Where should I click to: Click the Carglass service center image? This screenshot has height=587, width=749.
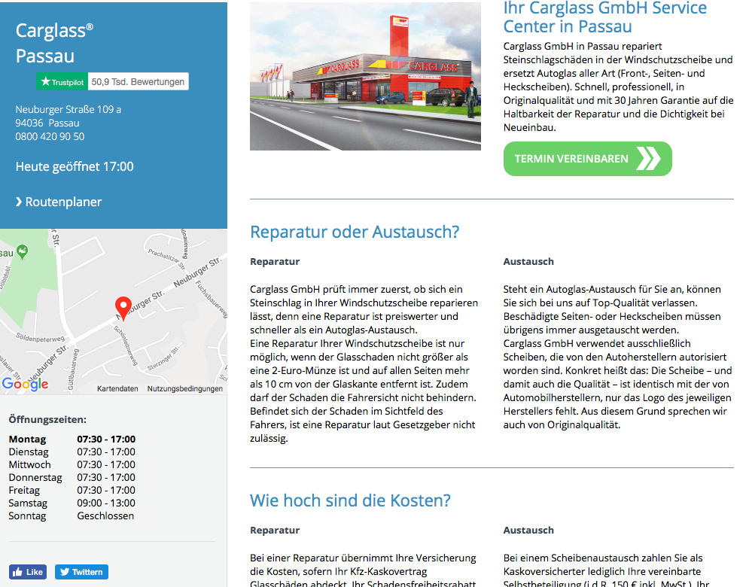click(365, 77)
